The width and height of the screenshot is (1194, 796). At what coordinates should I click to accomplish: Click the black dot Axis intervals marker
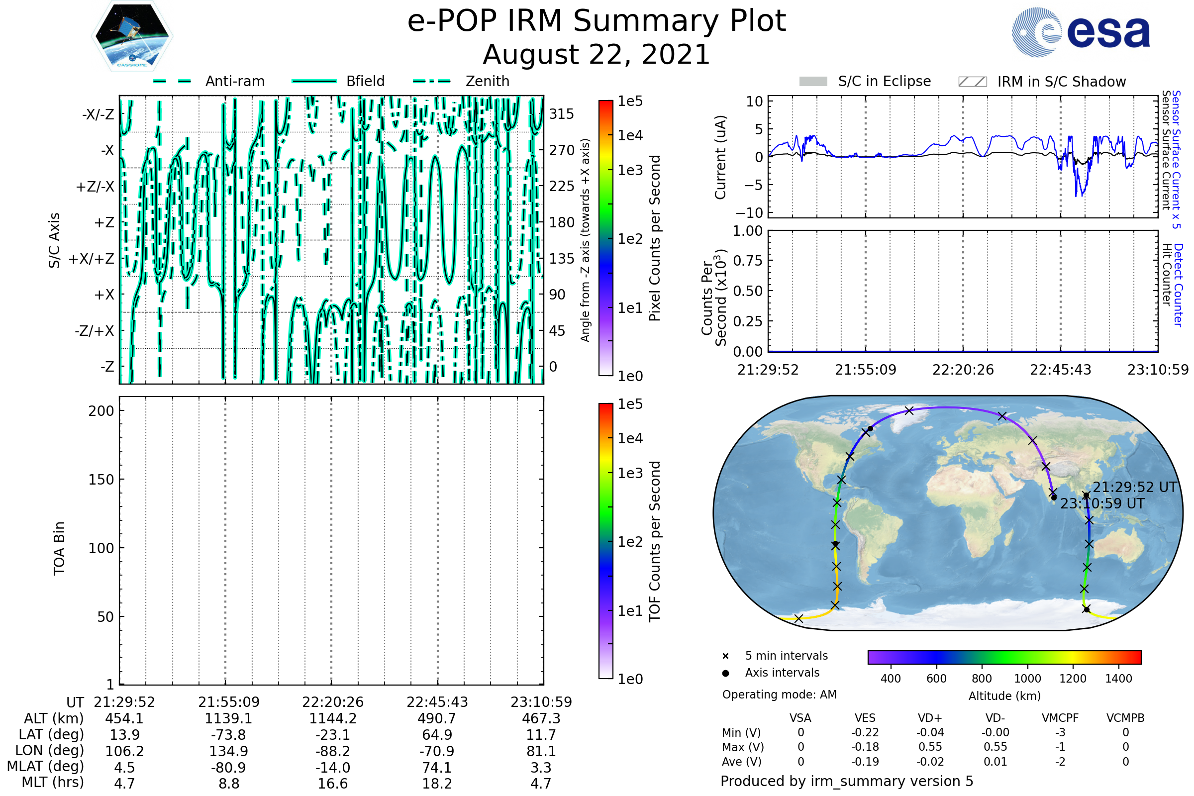pos(725,673)
